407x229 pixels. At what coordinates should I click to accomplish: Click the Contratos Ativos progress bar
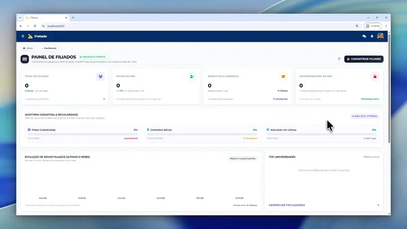[x=202, y=134]
